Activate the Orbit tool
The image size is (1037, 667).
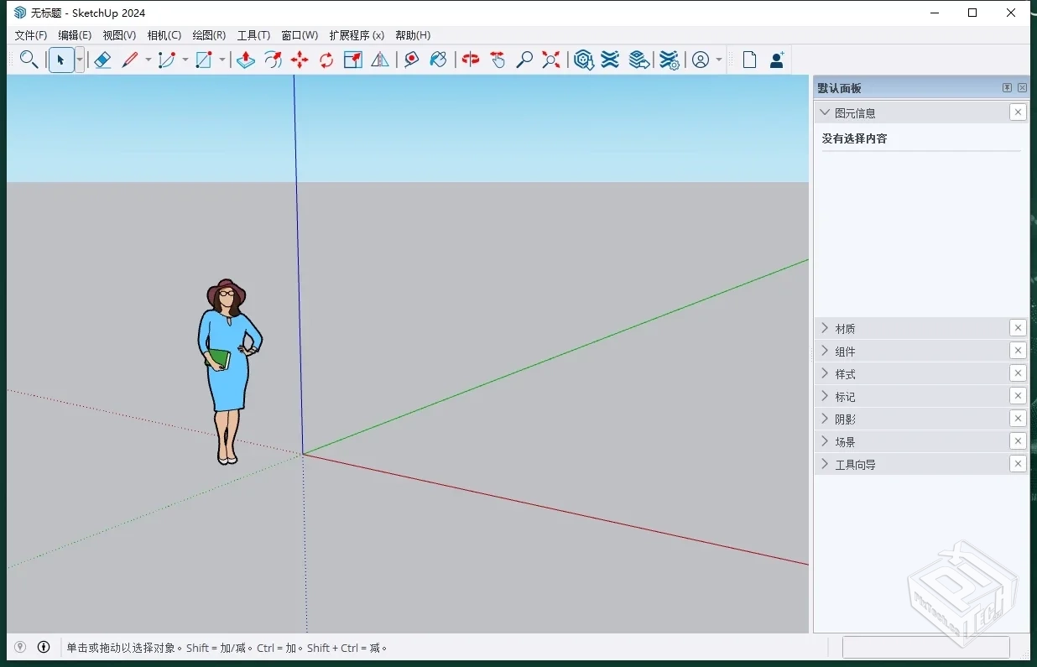point(468,60)
